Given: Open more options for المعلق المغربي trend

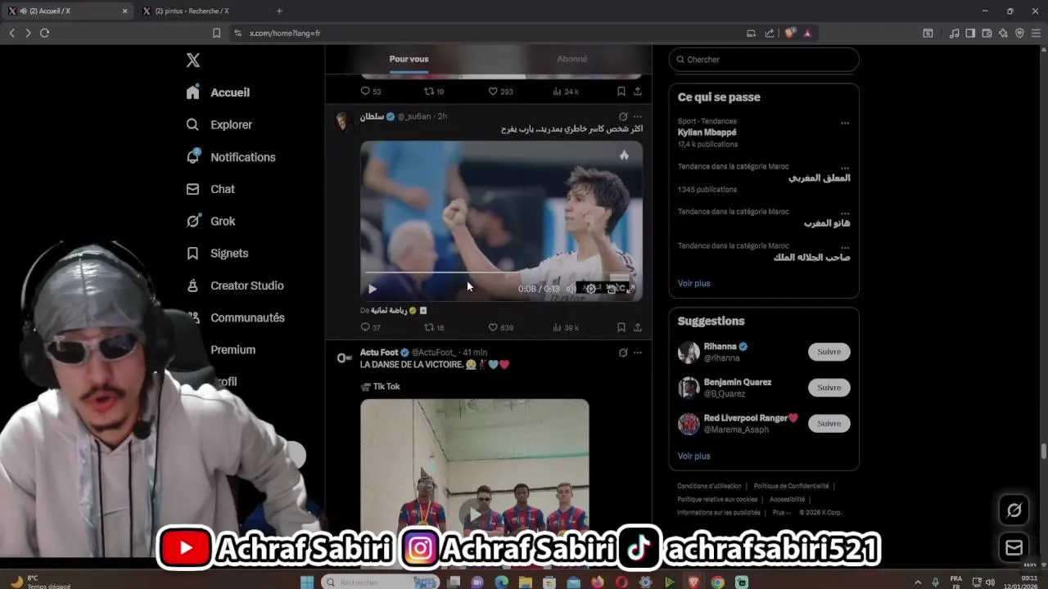Looking at the screenshot, I should (x=845, y=168).
